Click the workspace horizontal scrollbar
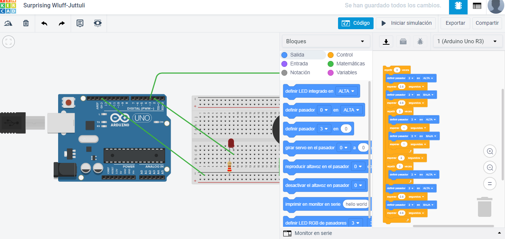This screenshot has height=239, width=505. [453, 226]
